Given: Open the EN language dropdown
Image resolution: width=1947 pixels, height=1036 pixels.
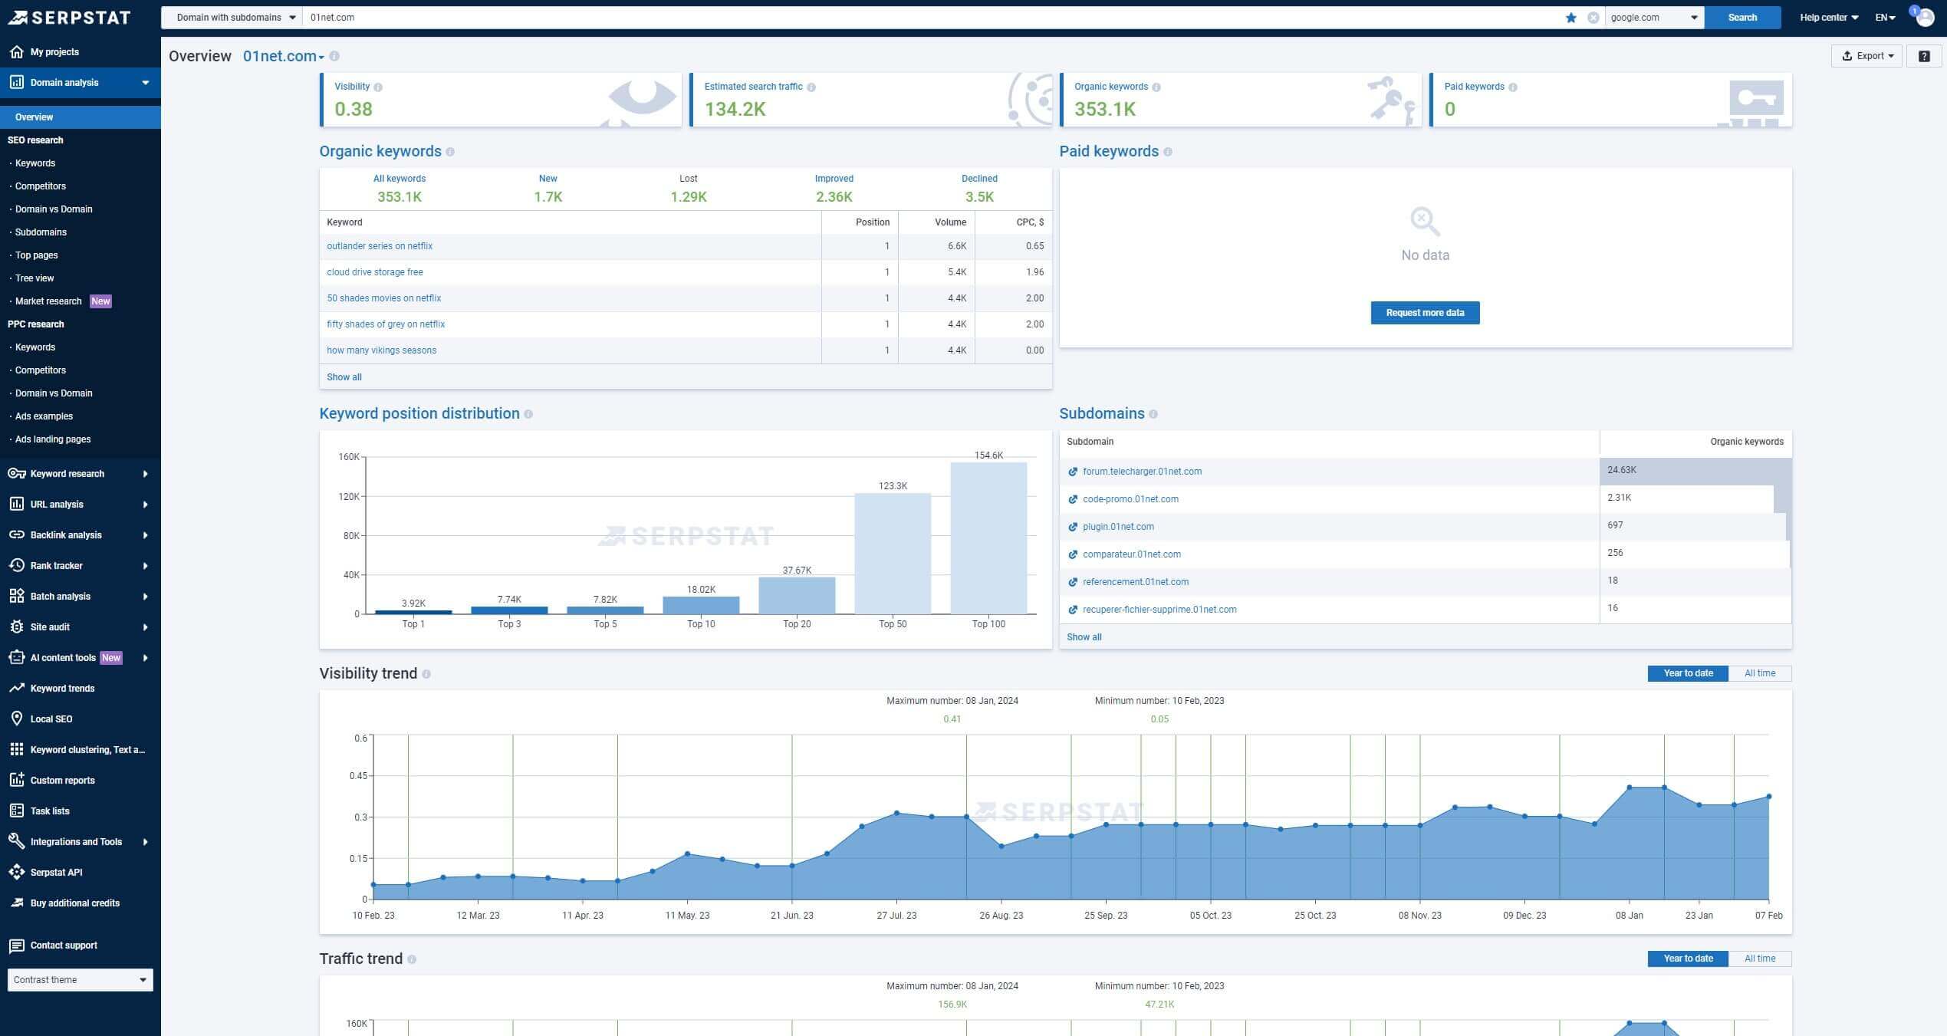Looking at the screenshot, I should coord(1886,18).
